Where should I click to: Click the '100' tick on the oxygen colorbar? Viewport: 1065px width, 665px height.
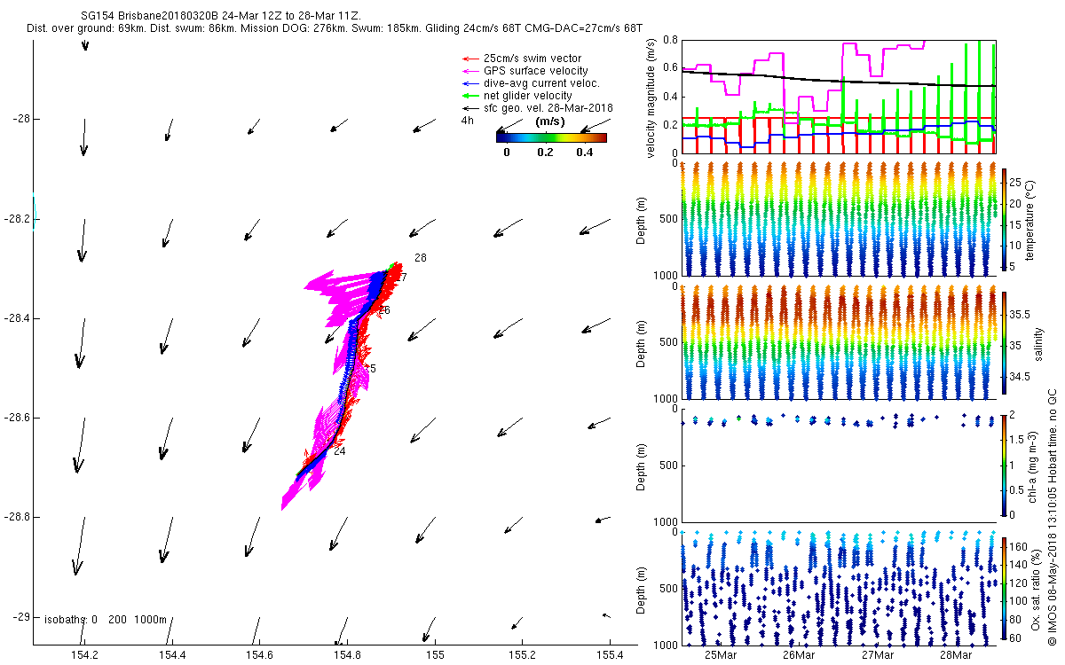point(1019,600)
